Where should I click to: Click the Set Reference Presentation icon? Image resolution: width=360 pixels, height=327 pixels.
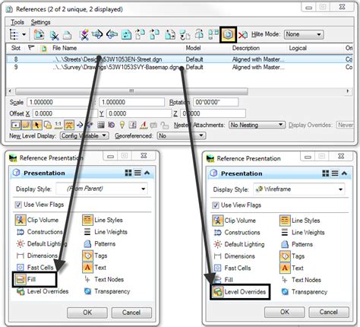(228, 34)
